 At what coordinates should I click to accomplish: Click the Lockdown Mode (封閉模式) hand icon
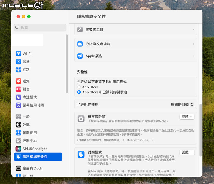tap(81, 154)
